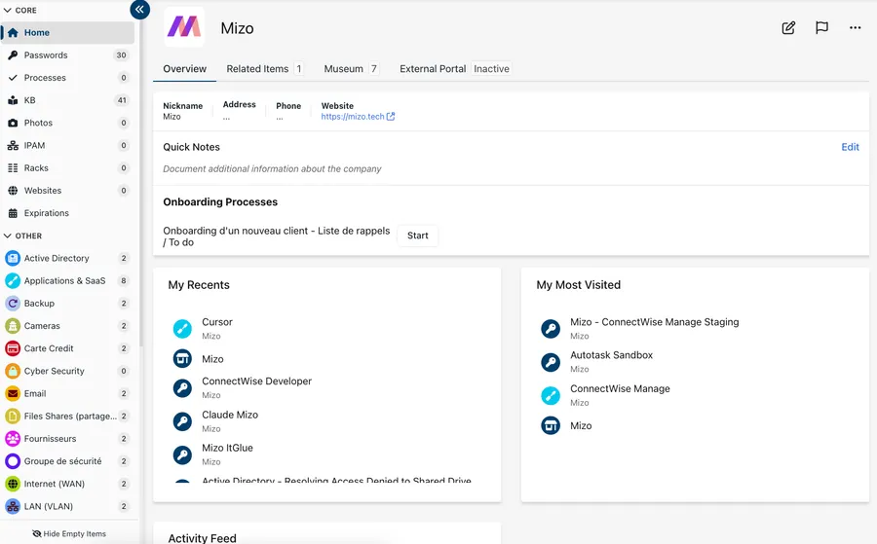Open the Racks section
The width and height of the screenshot is (877, 544).
(67, 168)
